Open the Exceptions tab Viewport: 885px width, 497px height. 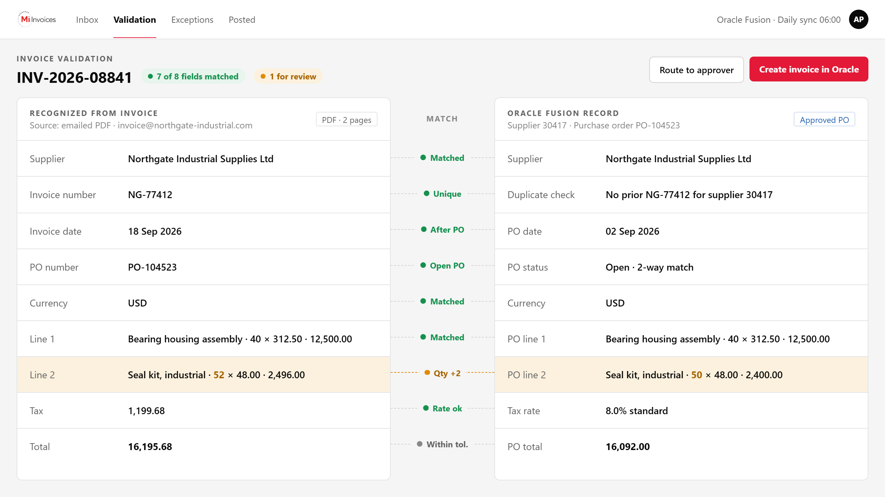pyautogui.click(x=192, y=20)
